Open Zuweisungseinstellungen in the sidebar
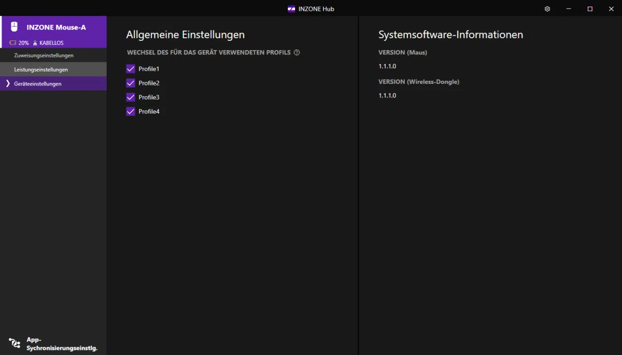 (x=44, y=55)
